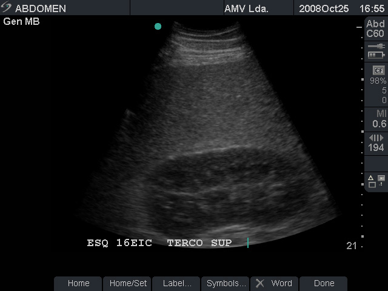The image size is (388, 291).
Task: Click the teal probe orientation marker dot
Action: pyautogui.click(x=158, y=26)
